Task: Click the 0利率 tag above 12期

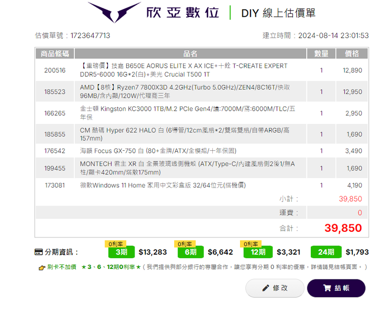Action: [x=250, y=244]
